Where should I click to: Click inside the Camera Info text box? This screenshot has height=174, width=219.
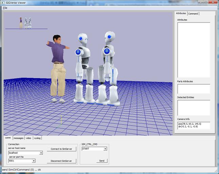tap(194, 125)
